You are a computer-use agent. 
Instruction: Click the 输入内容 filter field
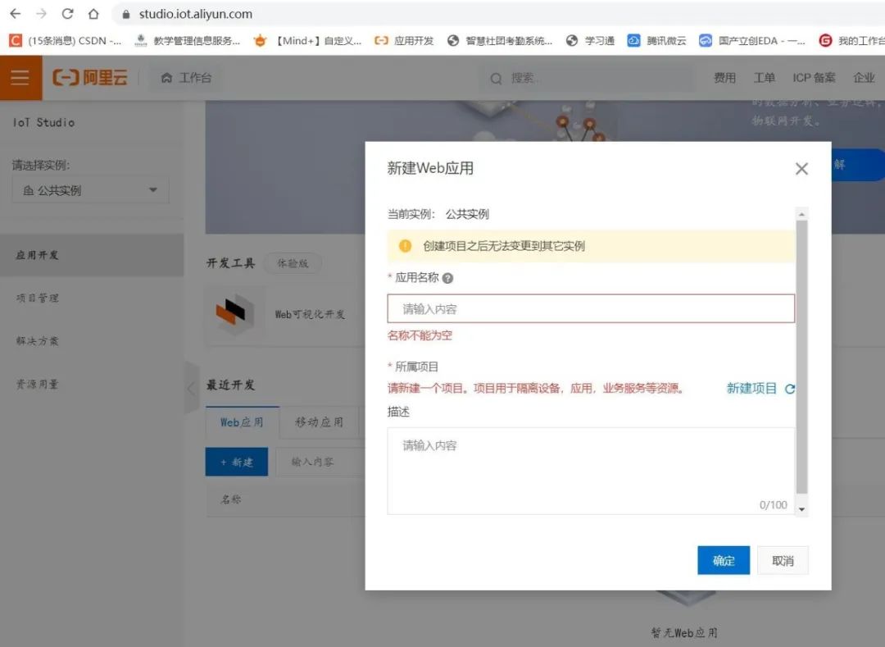[320, 462]
